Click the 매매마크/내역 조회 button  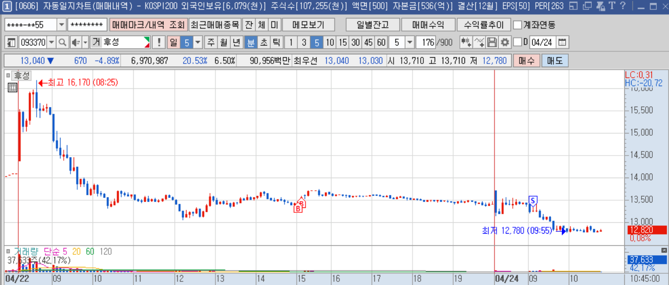tap(148, 25)
